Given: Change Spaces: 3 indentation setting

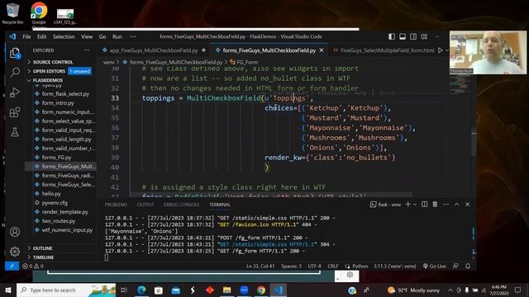Looking at the screenshot, I should pos(291,266).
